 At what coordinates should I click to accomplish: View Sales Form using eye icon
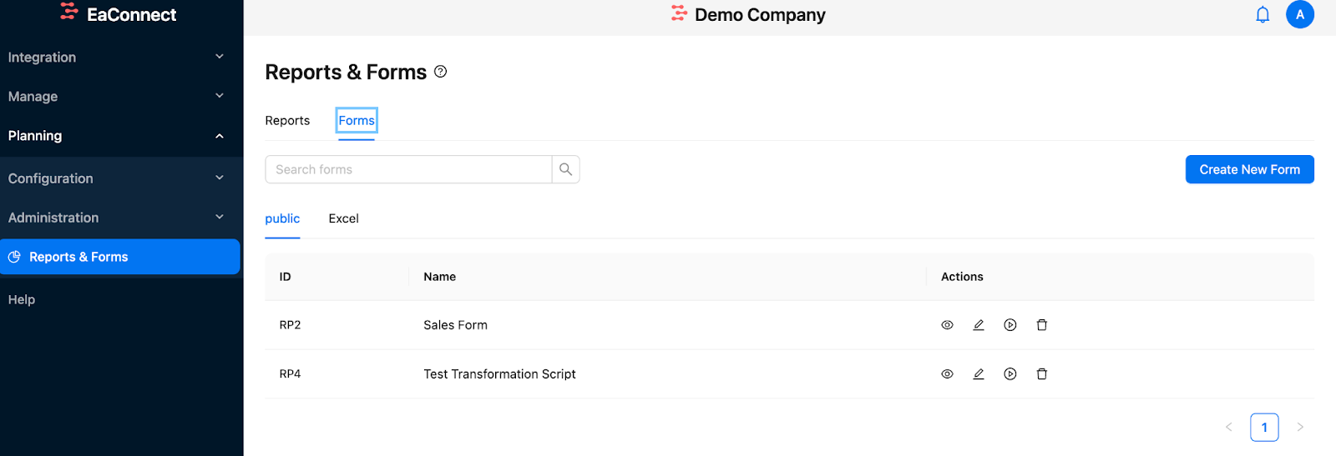coord(947,325)
